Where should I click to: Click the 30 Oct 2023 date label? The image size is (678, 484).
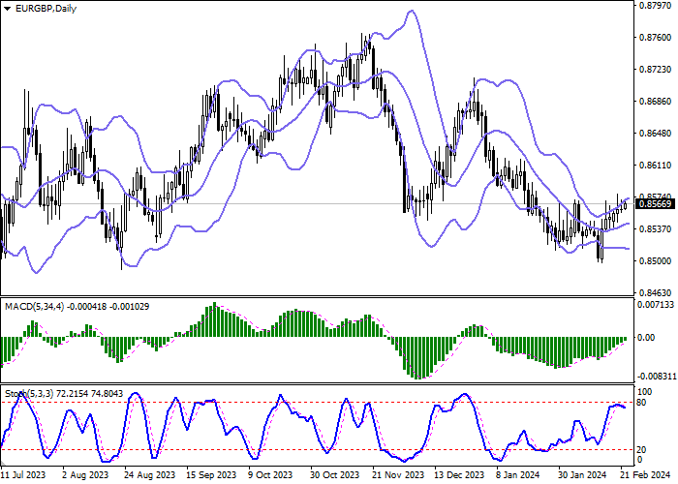pos(335,475)
